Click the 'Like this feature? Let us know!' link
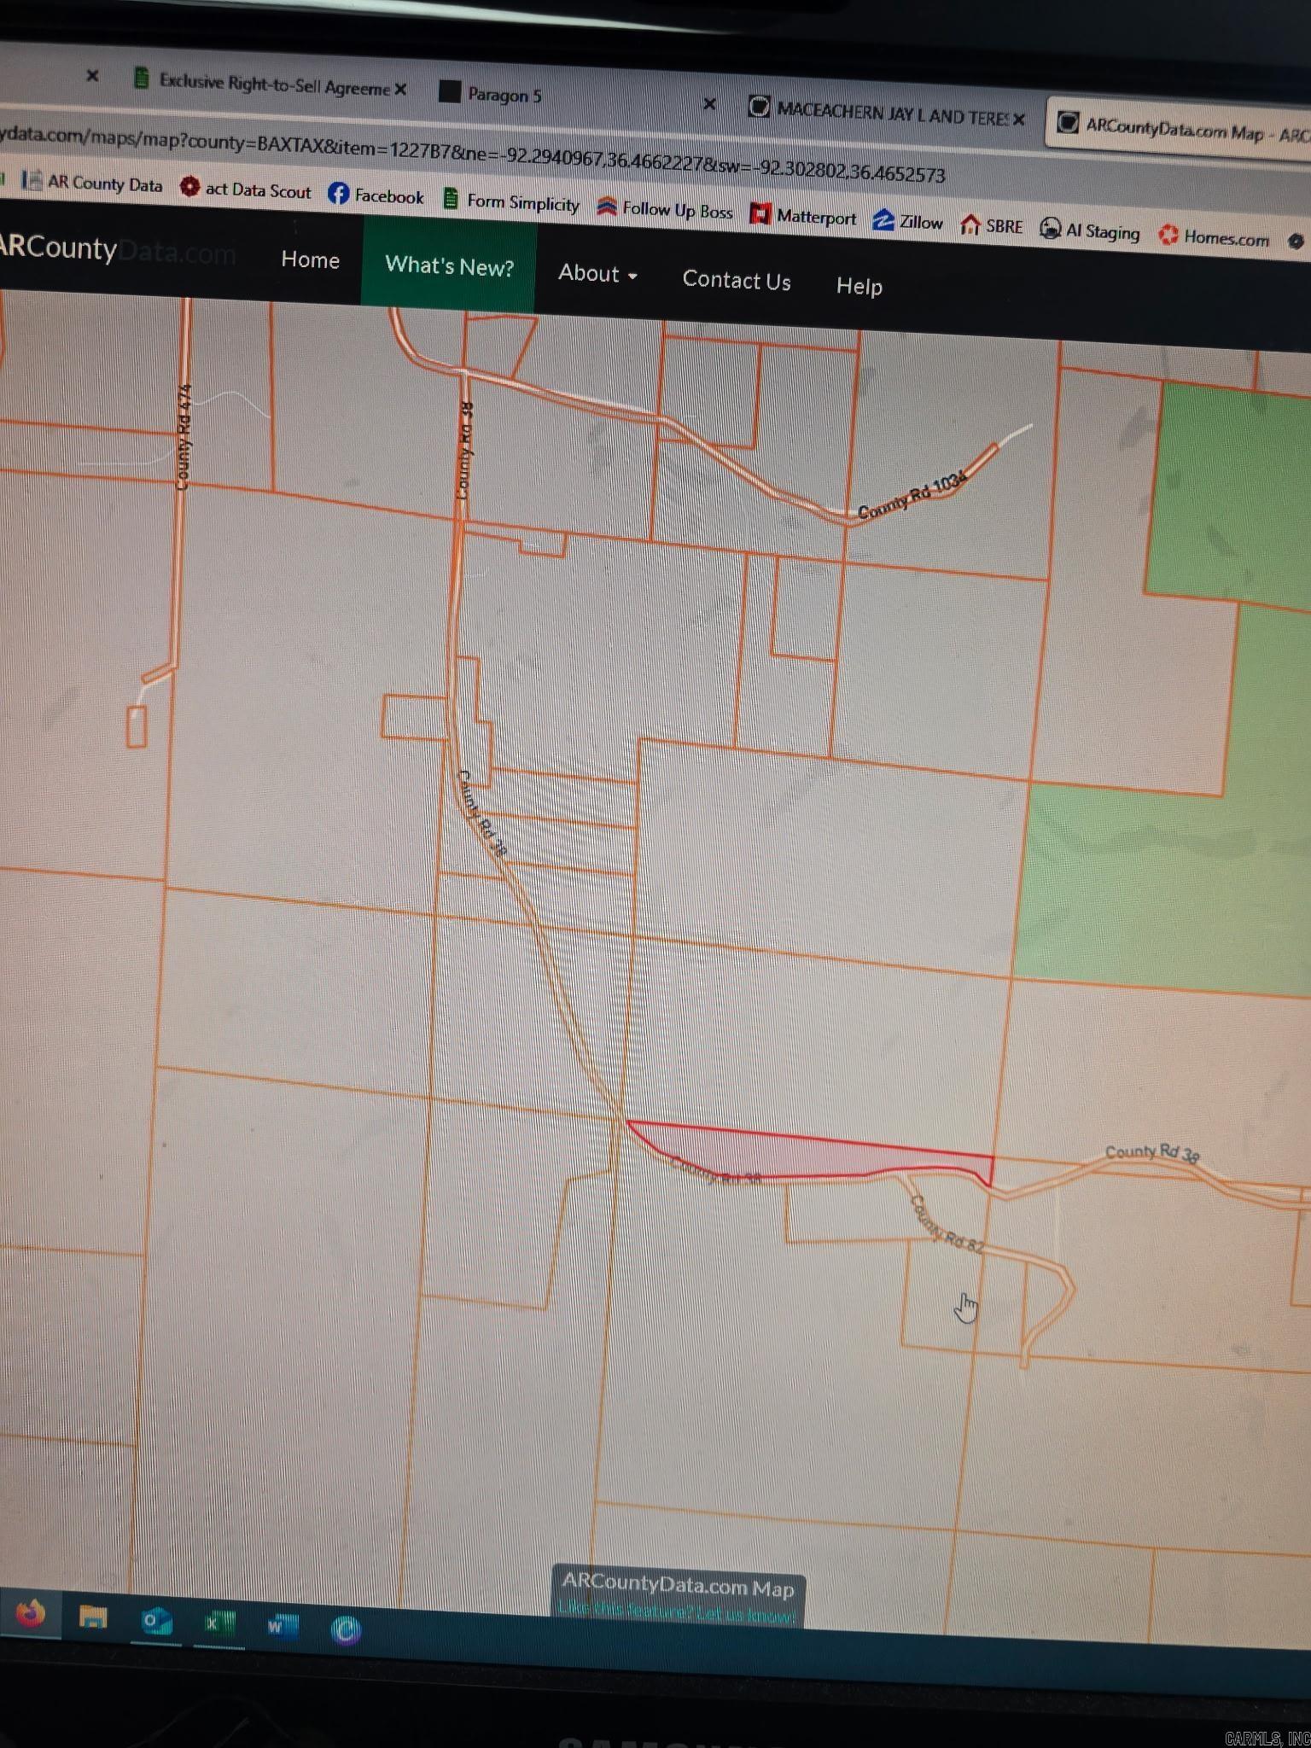The image size is (1311, 1748). 677,1613
